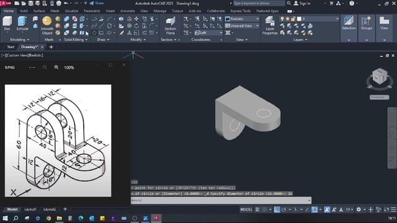Toggle Polar Tracking in status bar
Viewport: 397px width, 223px height.
tap(284, 209)
